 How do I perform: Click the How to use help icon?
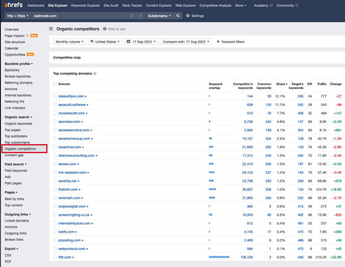tap(105, 29)
